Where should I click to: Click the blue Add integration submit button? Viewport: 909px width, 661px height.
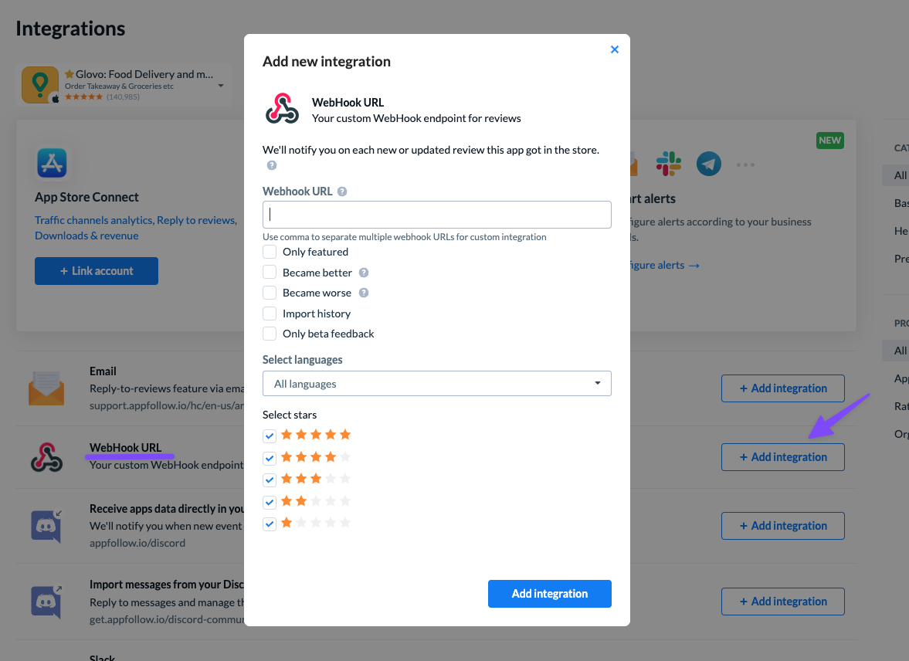[550, 594]
